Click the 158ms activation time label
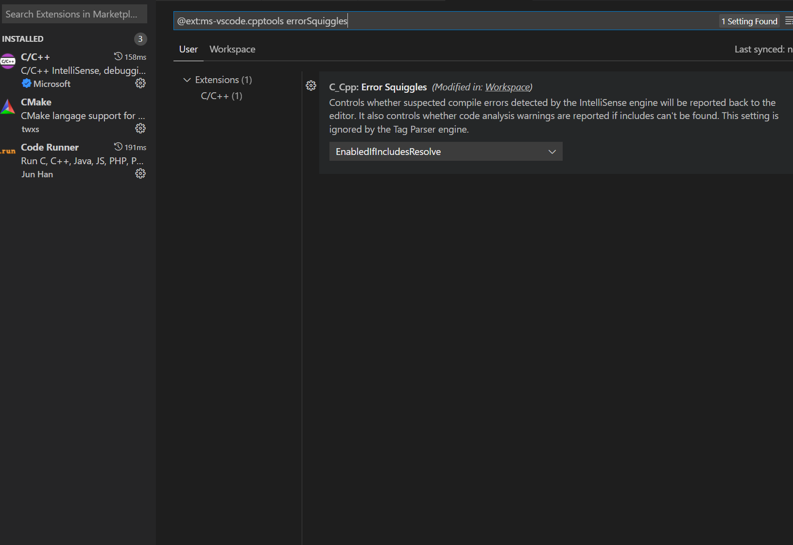 pyautogui.click(x=136, y=57)
